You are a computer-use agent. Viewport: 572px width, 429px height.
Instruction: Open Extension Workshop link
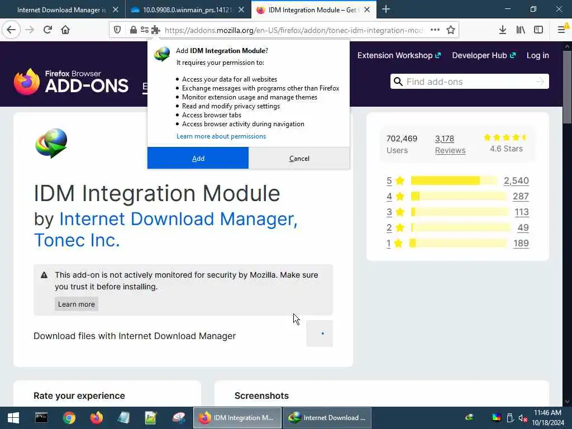[399, 55]
